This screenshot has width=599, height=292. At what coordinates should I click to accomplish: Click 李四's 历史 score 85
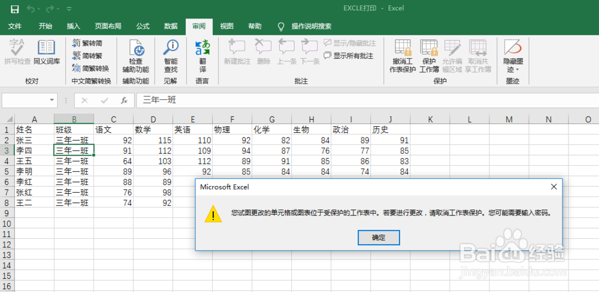tap(391, 150)
